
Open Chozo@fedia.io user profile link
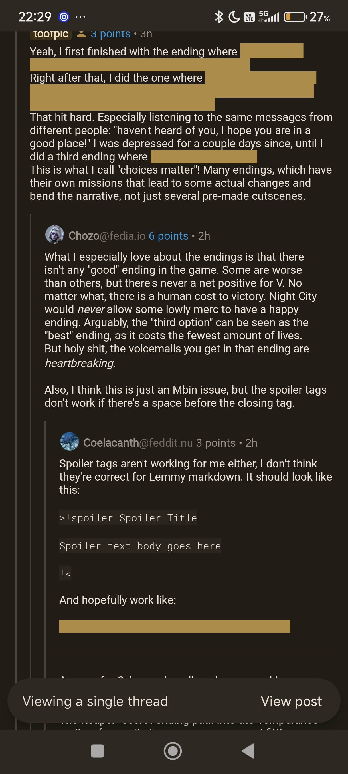(x=107, y=236)
